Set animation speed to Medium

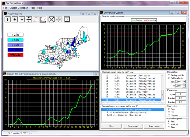[x=169, y=124]
